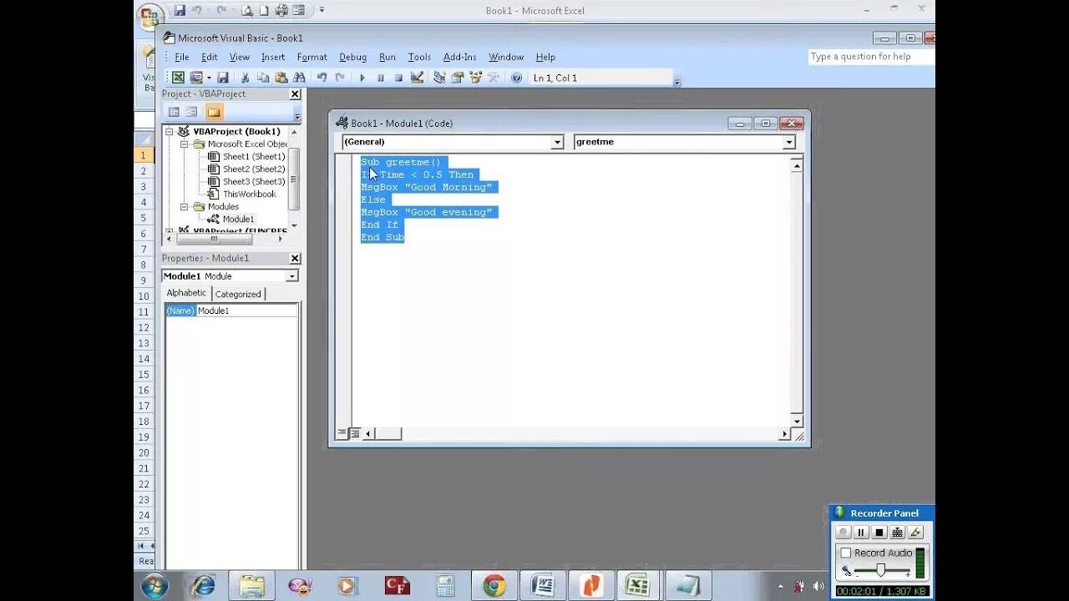Open the greetme procedure dropdown

[789, 143]
